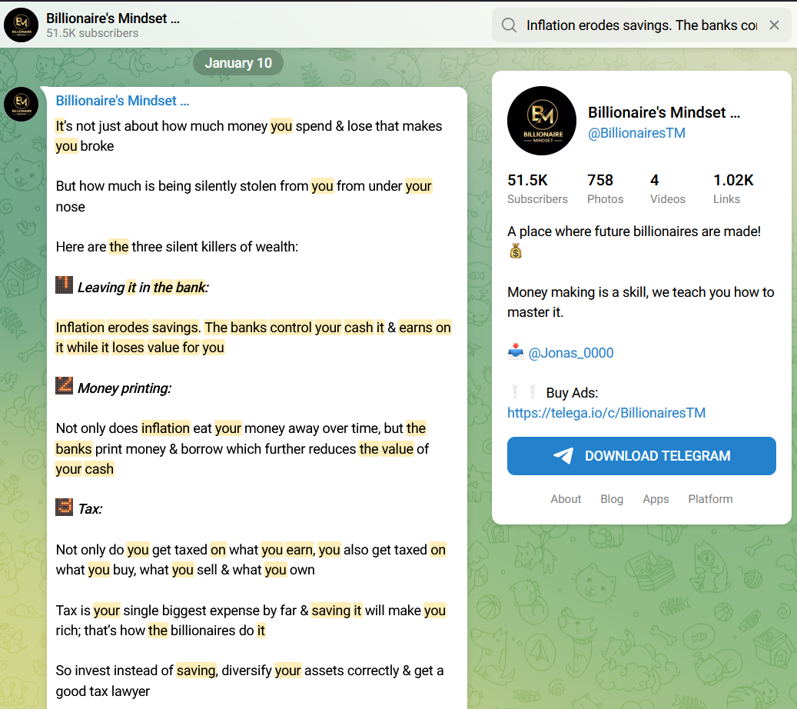Click the search text input field
Viewport: 797px width, 709px height.
pos(641,25)
